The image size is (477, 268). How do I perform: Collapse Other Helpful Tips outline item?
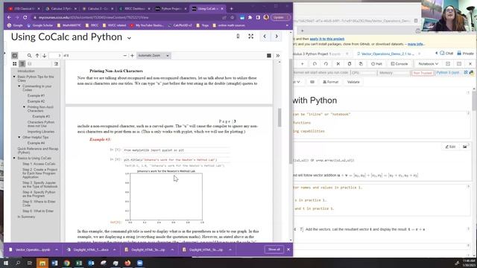coord(19,137)
